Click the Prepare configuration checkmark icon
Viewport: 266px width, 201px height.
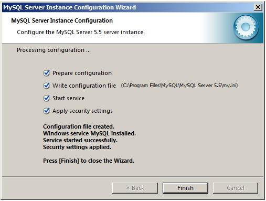46,73
